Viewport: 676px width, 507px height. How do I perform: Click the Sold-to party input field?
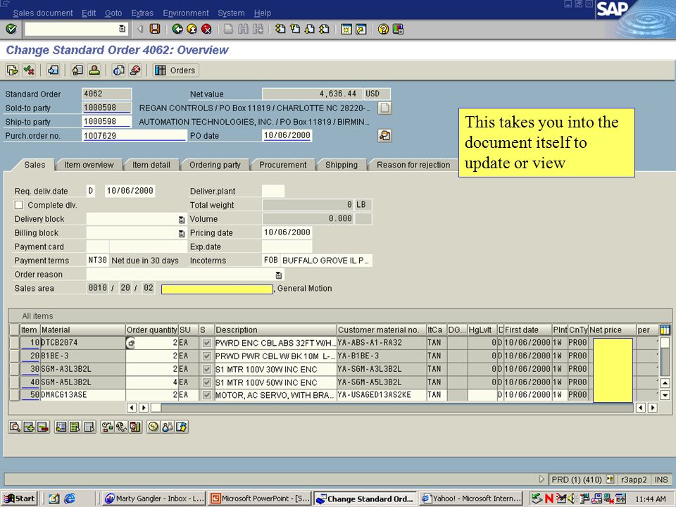[106, 108]
